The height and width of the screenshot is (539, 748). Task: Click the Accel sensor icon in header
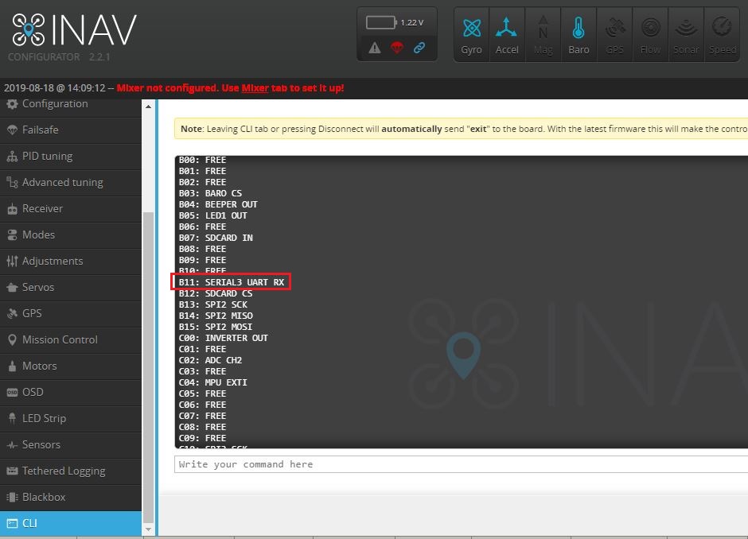(507, 33)
